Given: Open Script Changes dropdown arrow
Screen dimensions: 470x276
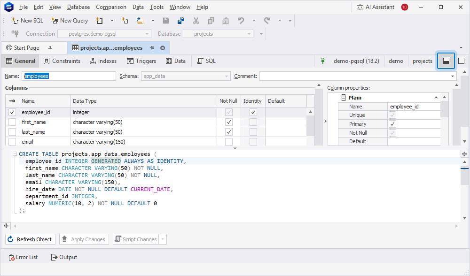Looking at the screenshot, I should (163, 239).
